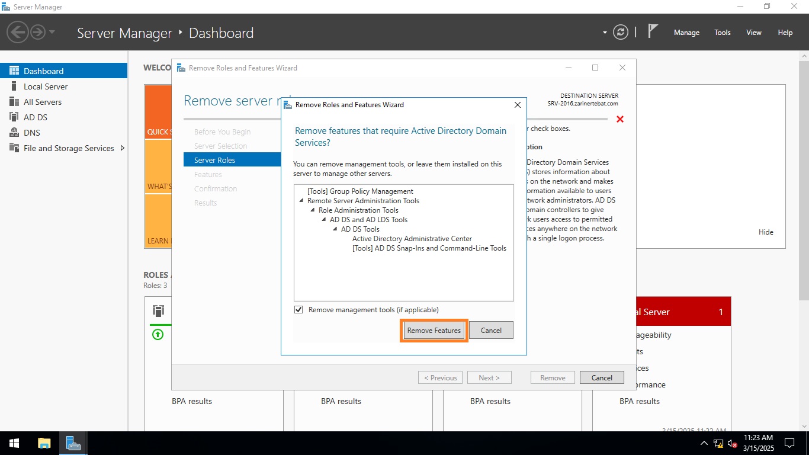Screen dimensions: 809x455
Task: Select Features wizard step
Action: click(208, 174)
